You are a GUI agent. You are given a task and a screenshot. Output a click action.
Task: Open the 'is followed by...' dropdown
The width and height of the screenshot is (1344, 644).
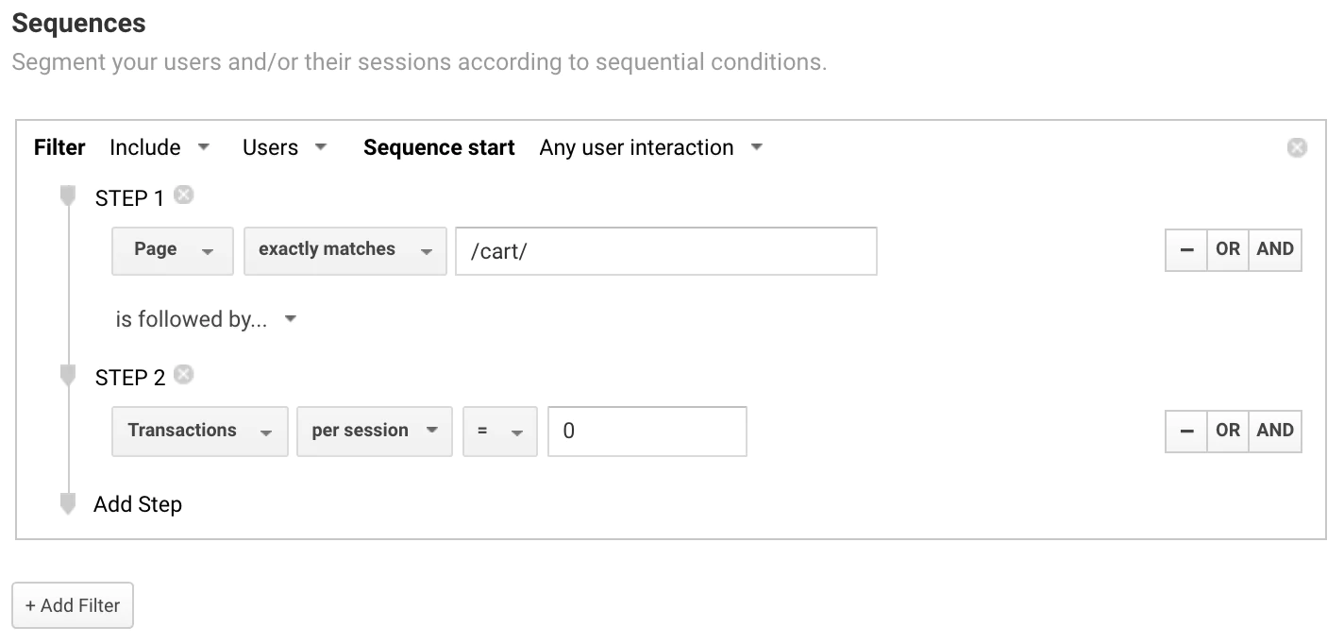pos(206,319)
